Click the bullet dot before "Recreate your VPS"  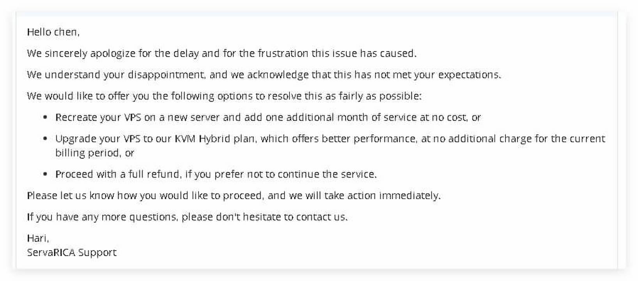[46, 117]
